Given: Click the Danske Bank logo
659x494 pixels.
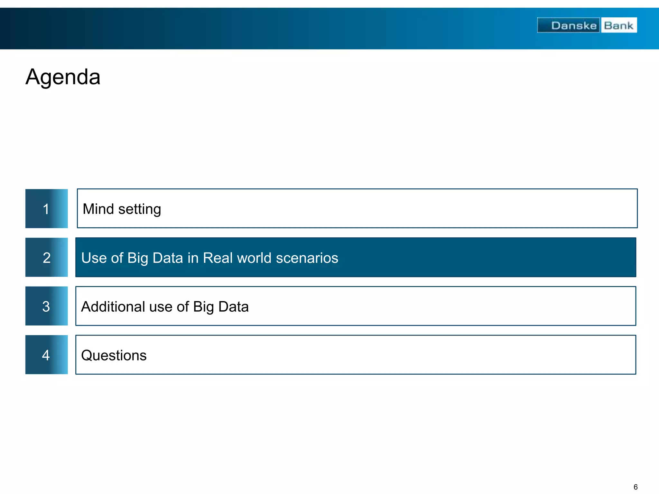Looking at the screenshot, I should tap(587, 25).
